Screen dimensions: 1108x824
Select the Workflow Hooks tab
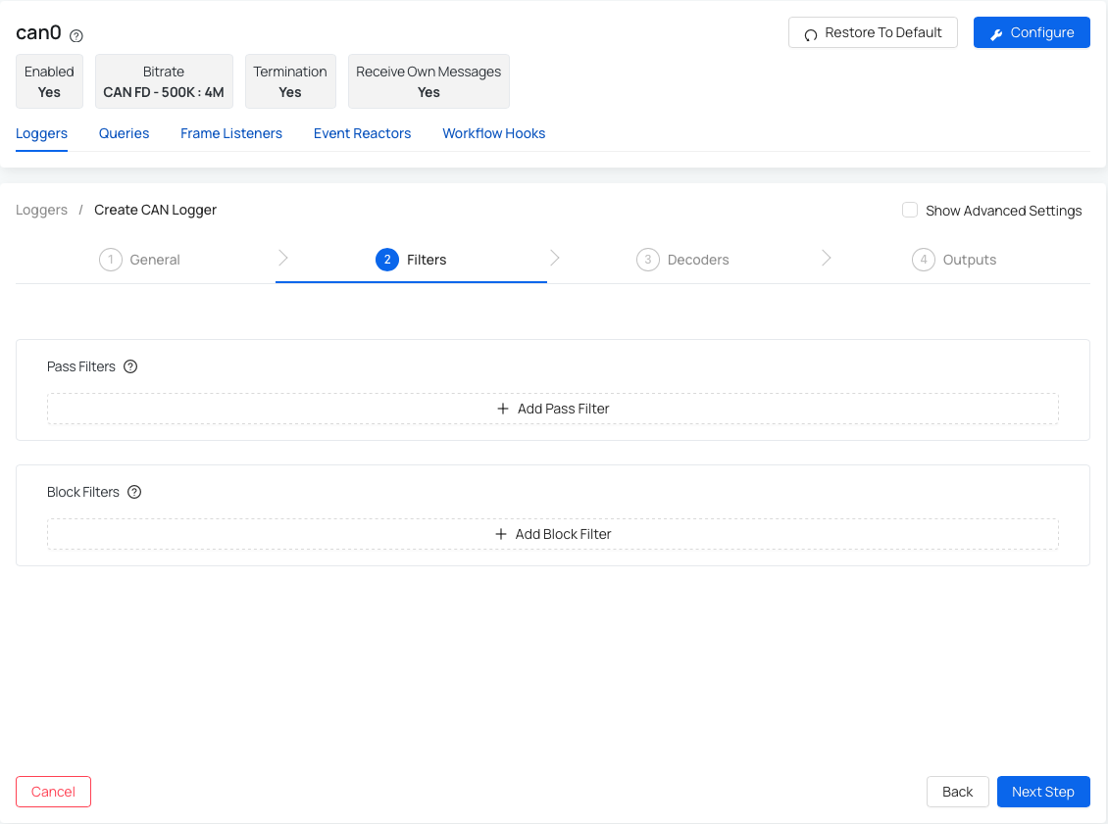493,133
